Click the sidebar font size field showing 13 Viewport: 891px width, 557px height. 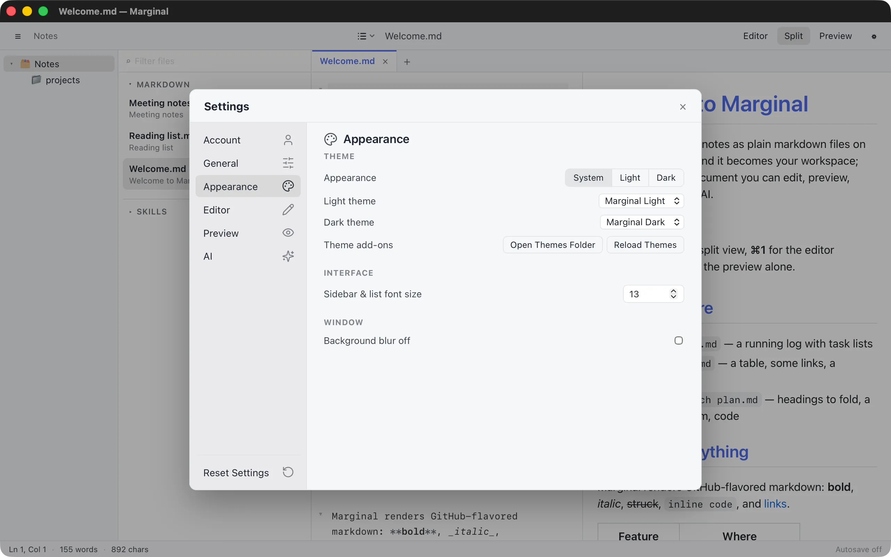click(653, 294)
